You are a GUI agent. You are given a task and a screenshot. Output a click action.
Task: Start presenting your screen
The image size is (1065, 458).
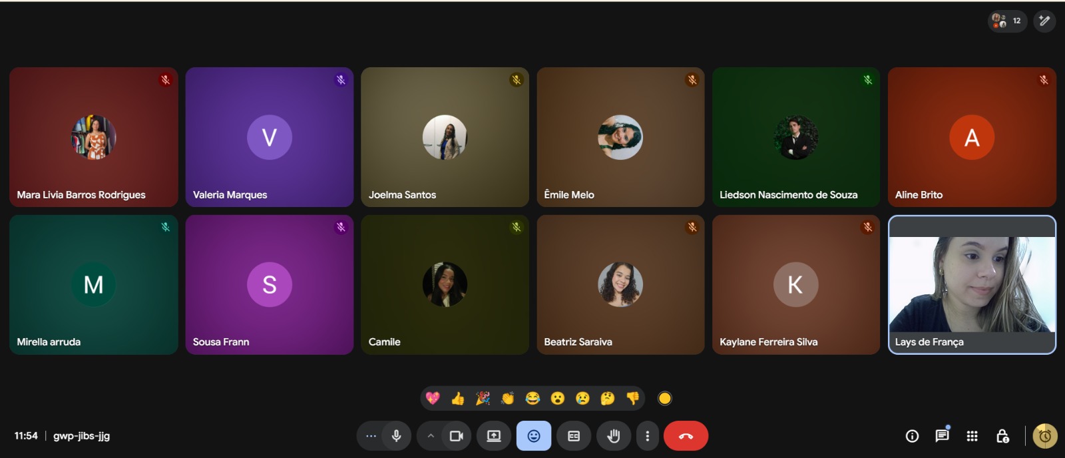[x=494, y=436]
